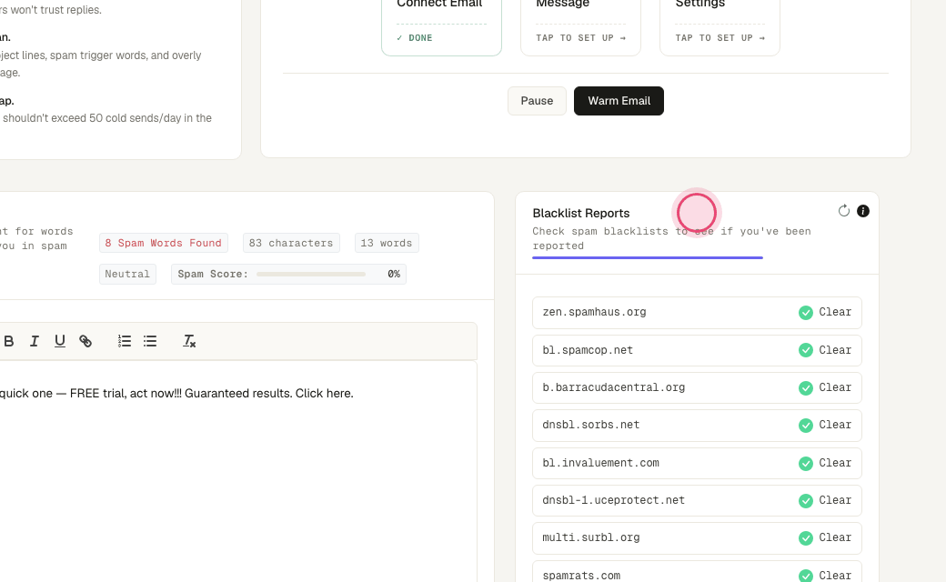Click the Spam Score progress bar
Viewport: 946px width, 582px height.
pos(311,274)
